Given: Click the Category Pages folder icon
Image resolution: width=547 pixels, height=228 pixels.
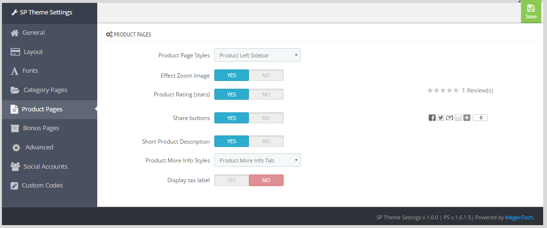Looking at the screenshot, I should click(15, 90).
